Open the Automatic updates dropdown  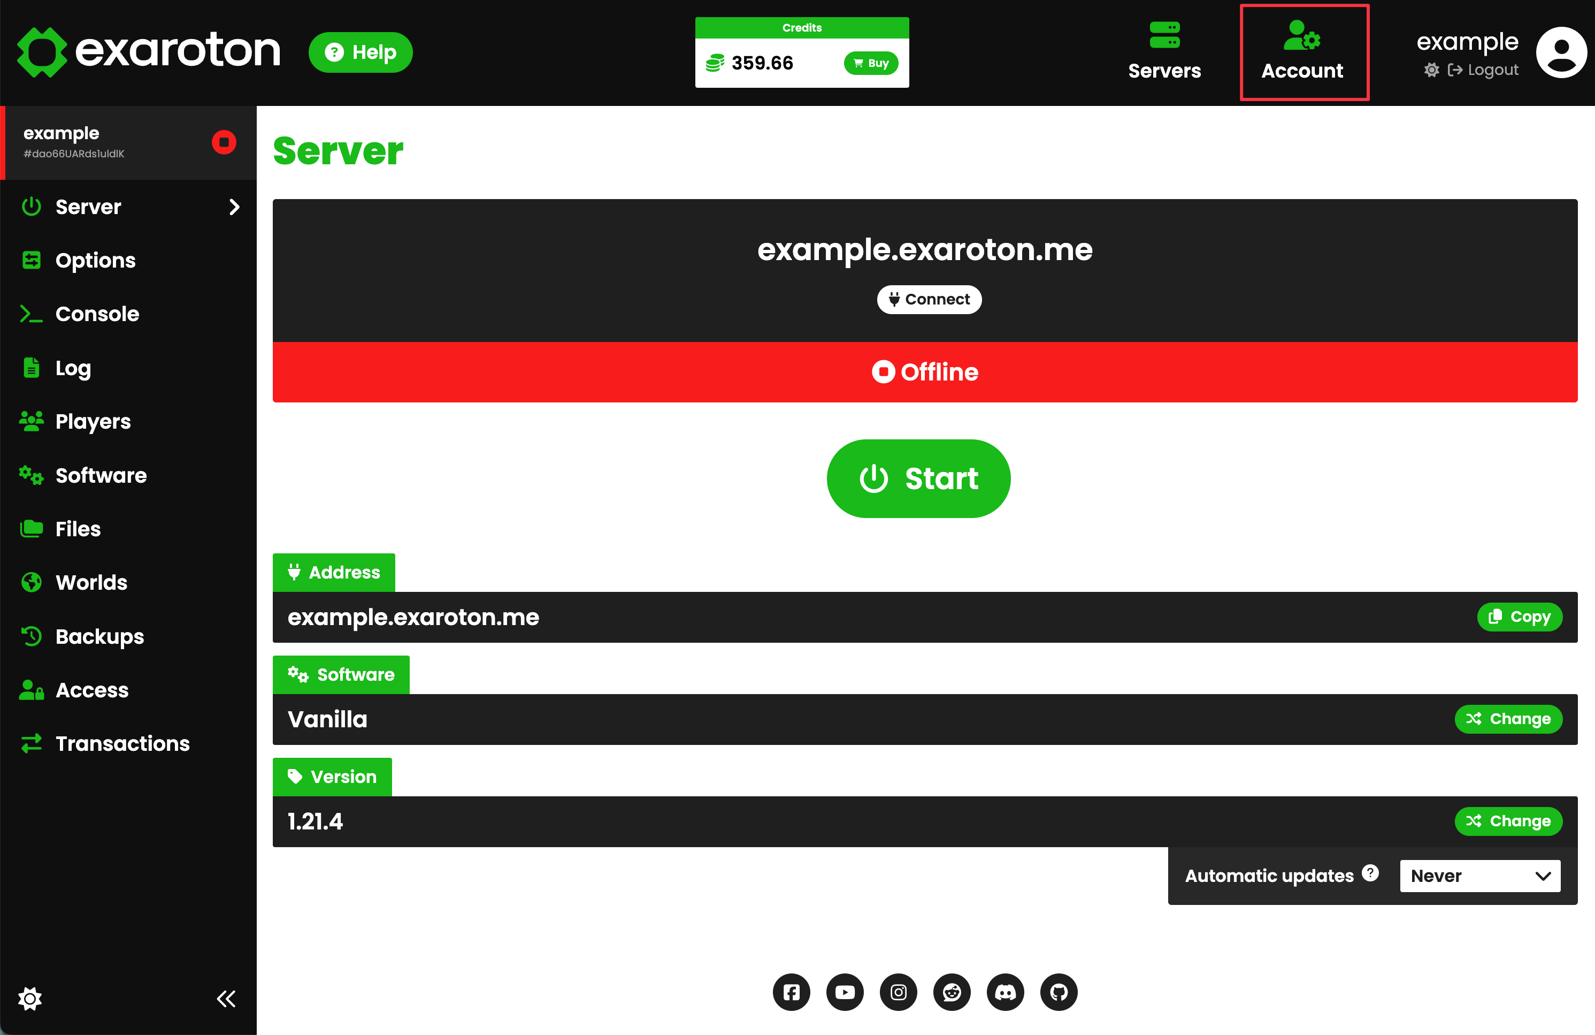pyautogui.click(x=1479, y=876)
